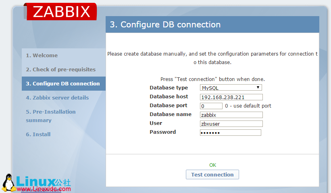Click the green OK status text
The width and height of the screenshot is (331, 193).
click(212, 165)
